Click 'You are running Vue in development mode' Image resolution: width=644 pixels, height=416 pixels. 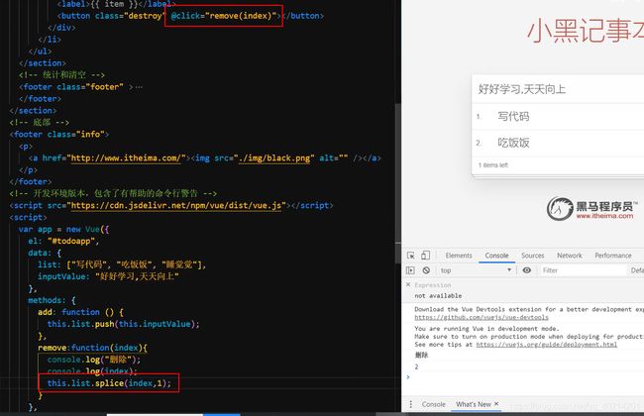(x=486, y=329)
